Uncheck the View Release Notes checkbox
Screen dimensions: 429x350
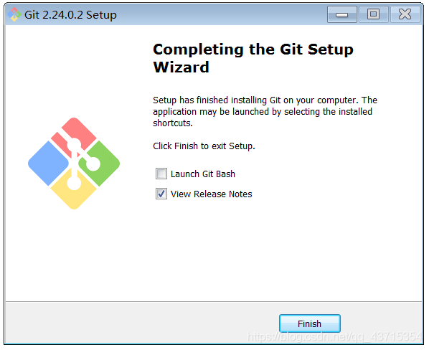[x=161, y=194]
